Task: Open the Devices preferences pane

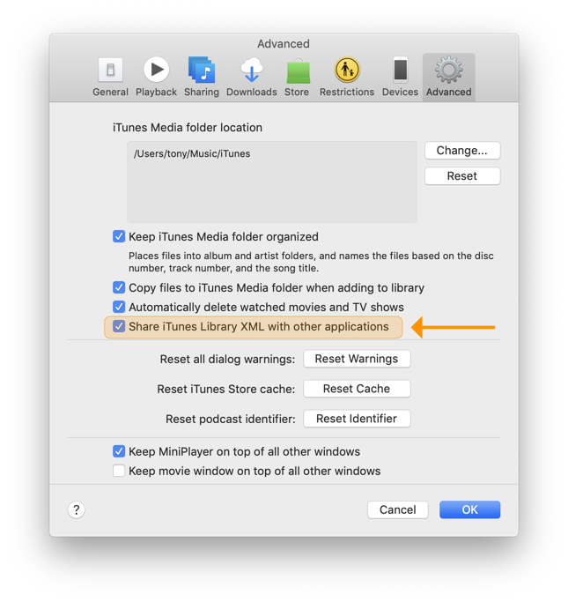Action: pos(400,78)
